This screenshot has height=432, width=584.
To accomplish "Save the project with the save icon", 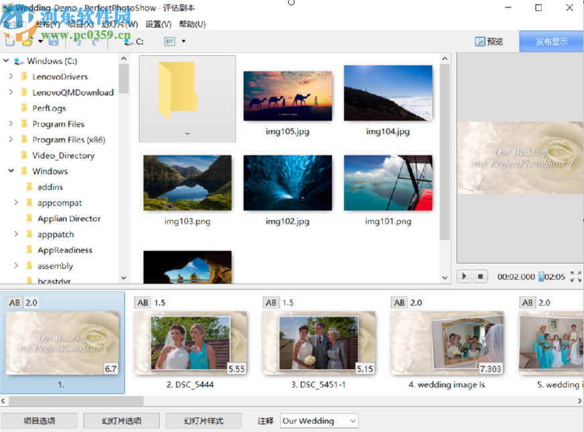I will pyautogui.click(x=54, y=41).
